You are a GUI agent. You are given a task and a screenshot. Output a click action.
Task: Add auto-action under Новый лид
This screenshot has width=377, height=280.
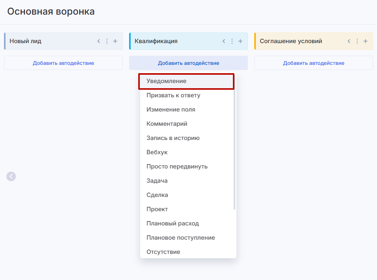pos(63,63)
